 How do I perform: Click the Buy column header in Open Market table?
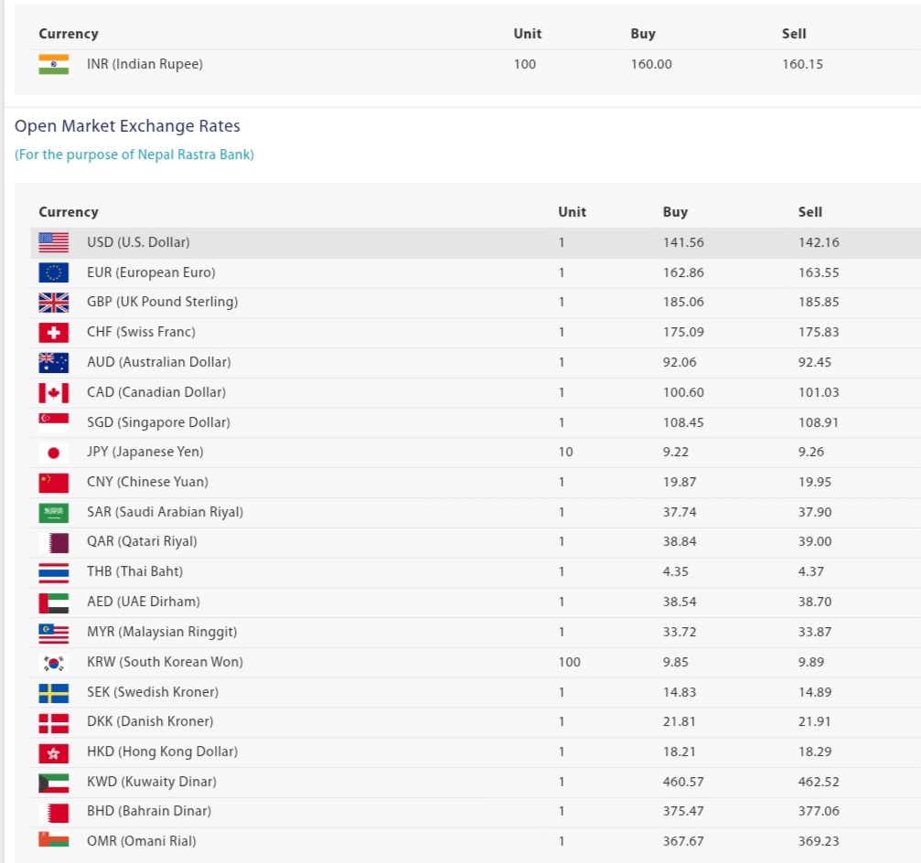[x=675, y=212]
